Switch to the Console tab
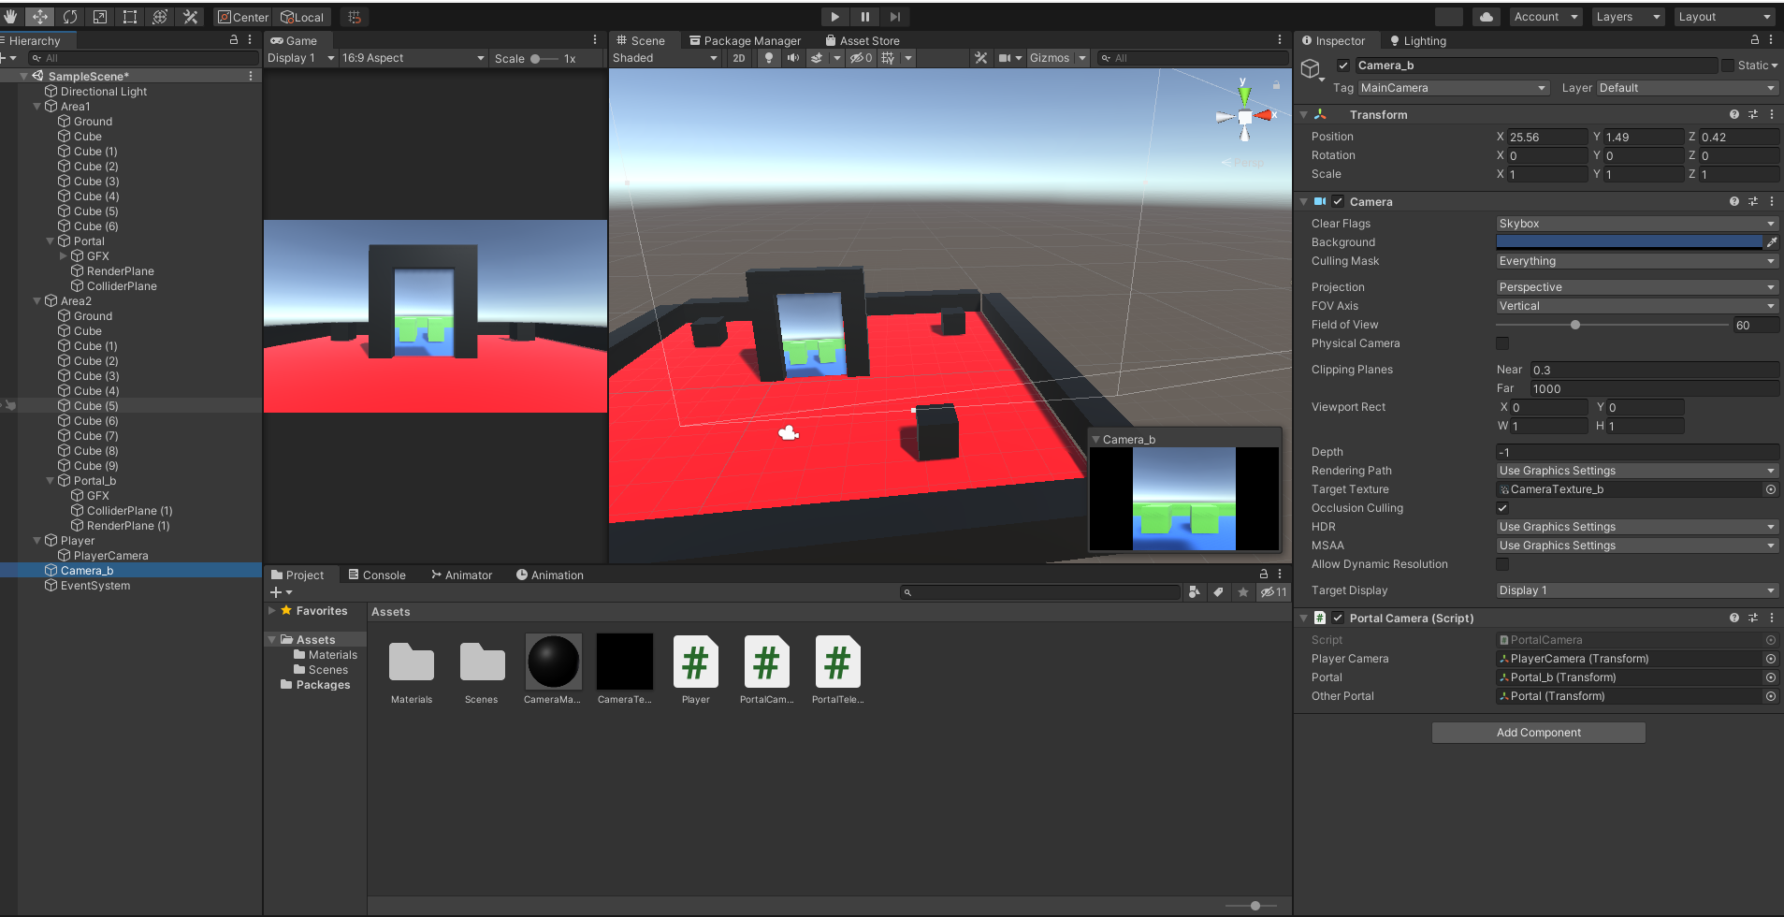 click(378, 574)
